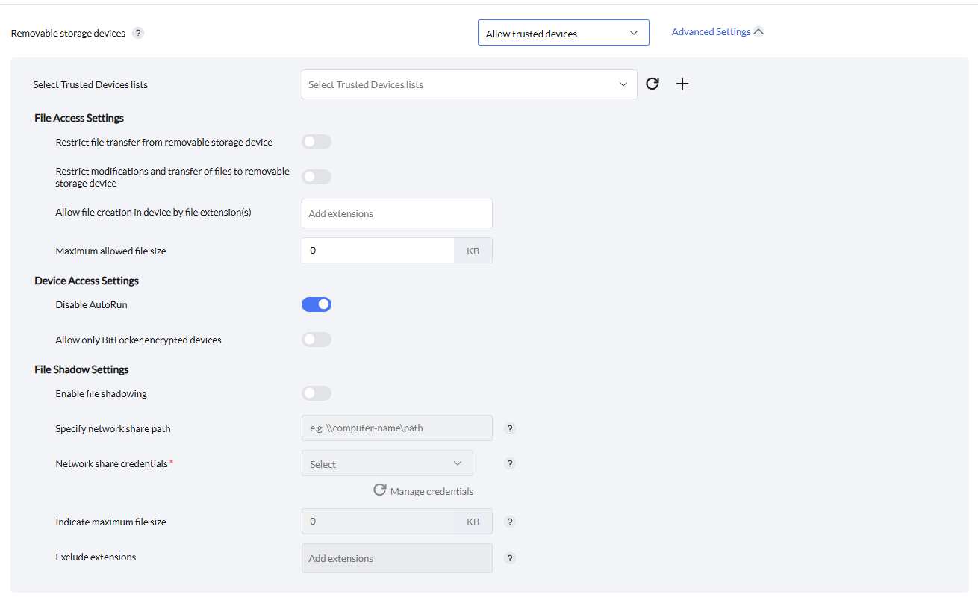Click help icon for network share path
Image resolution: width=978 pixels, height=600 pixels.
pyautogui.click(x=510, y=428)
